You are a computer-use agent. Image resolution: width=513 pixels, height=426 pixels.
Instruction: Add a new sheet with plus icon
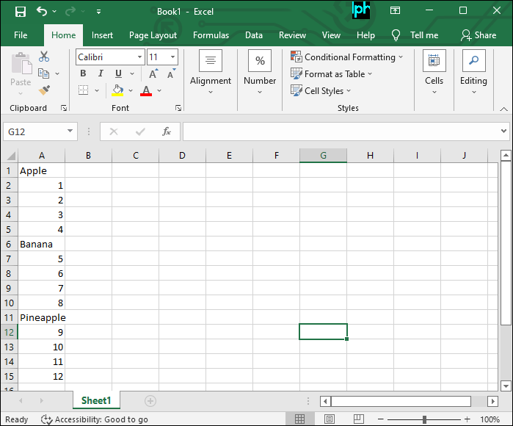[150, 401]
